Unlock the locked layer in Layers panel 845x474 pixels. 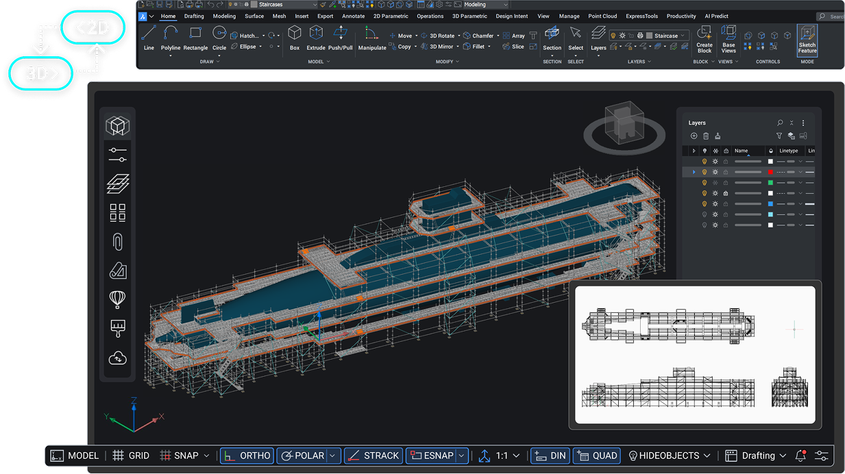[x=726, y=193]
